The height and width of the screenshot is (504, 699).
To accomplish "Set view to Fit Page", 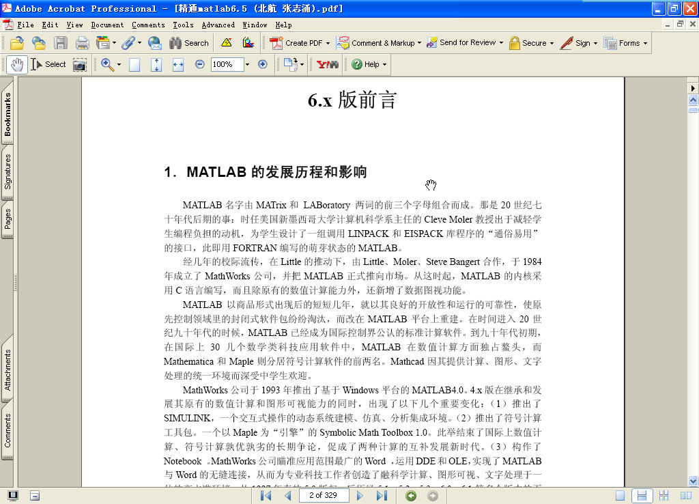I will [156, 65].
